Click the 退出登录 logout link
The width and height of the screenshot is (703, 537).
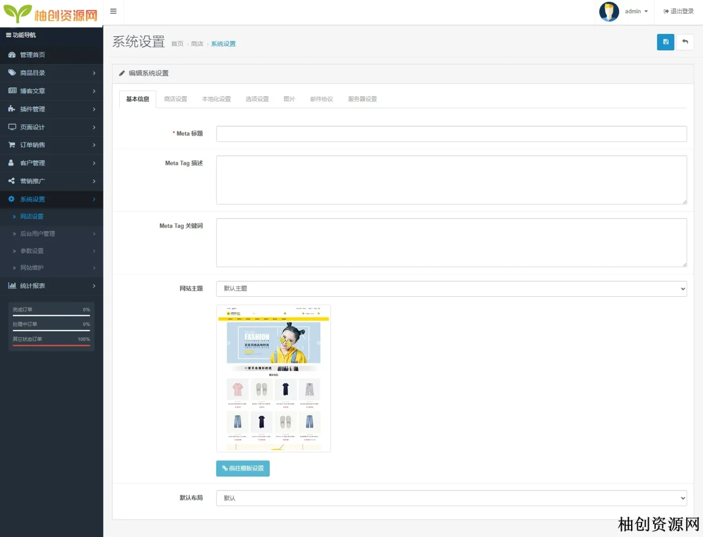point(679,11)
